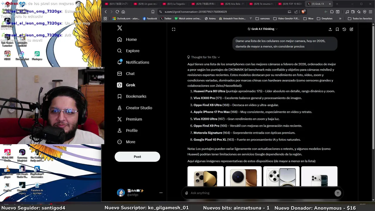Click the send arrow button
The height and width of the screenshot is (211, 375).
338,193
